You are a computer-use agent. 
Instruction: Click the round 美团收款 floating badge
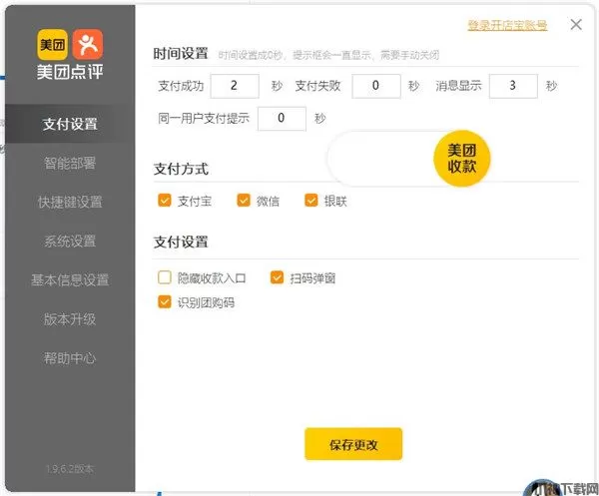tap(462, 158)
